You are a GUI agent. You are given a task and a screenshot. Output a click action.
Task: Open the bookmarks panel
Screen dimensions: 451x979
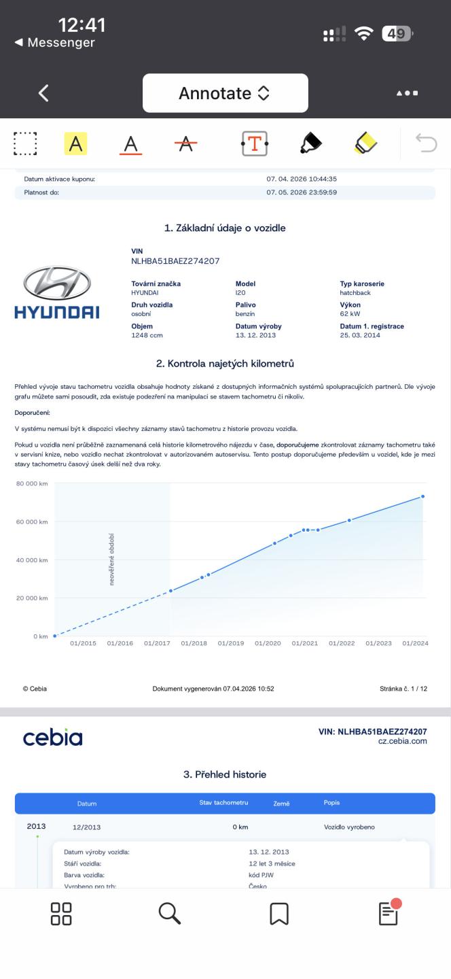point(279,913)
